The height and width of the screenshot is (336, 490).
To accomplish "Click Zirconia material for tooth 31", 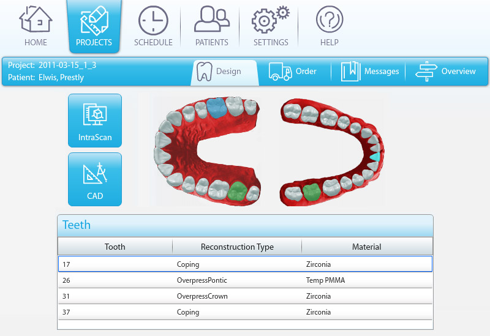I will click(318, 296).
